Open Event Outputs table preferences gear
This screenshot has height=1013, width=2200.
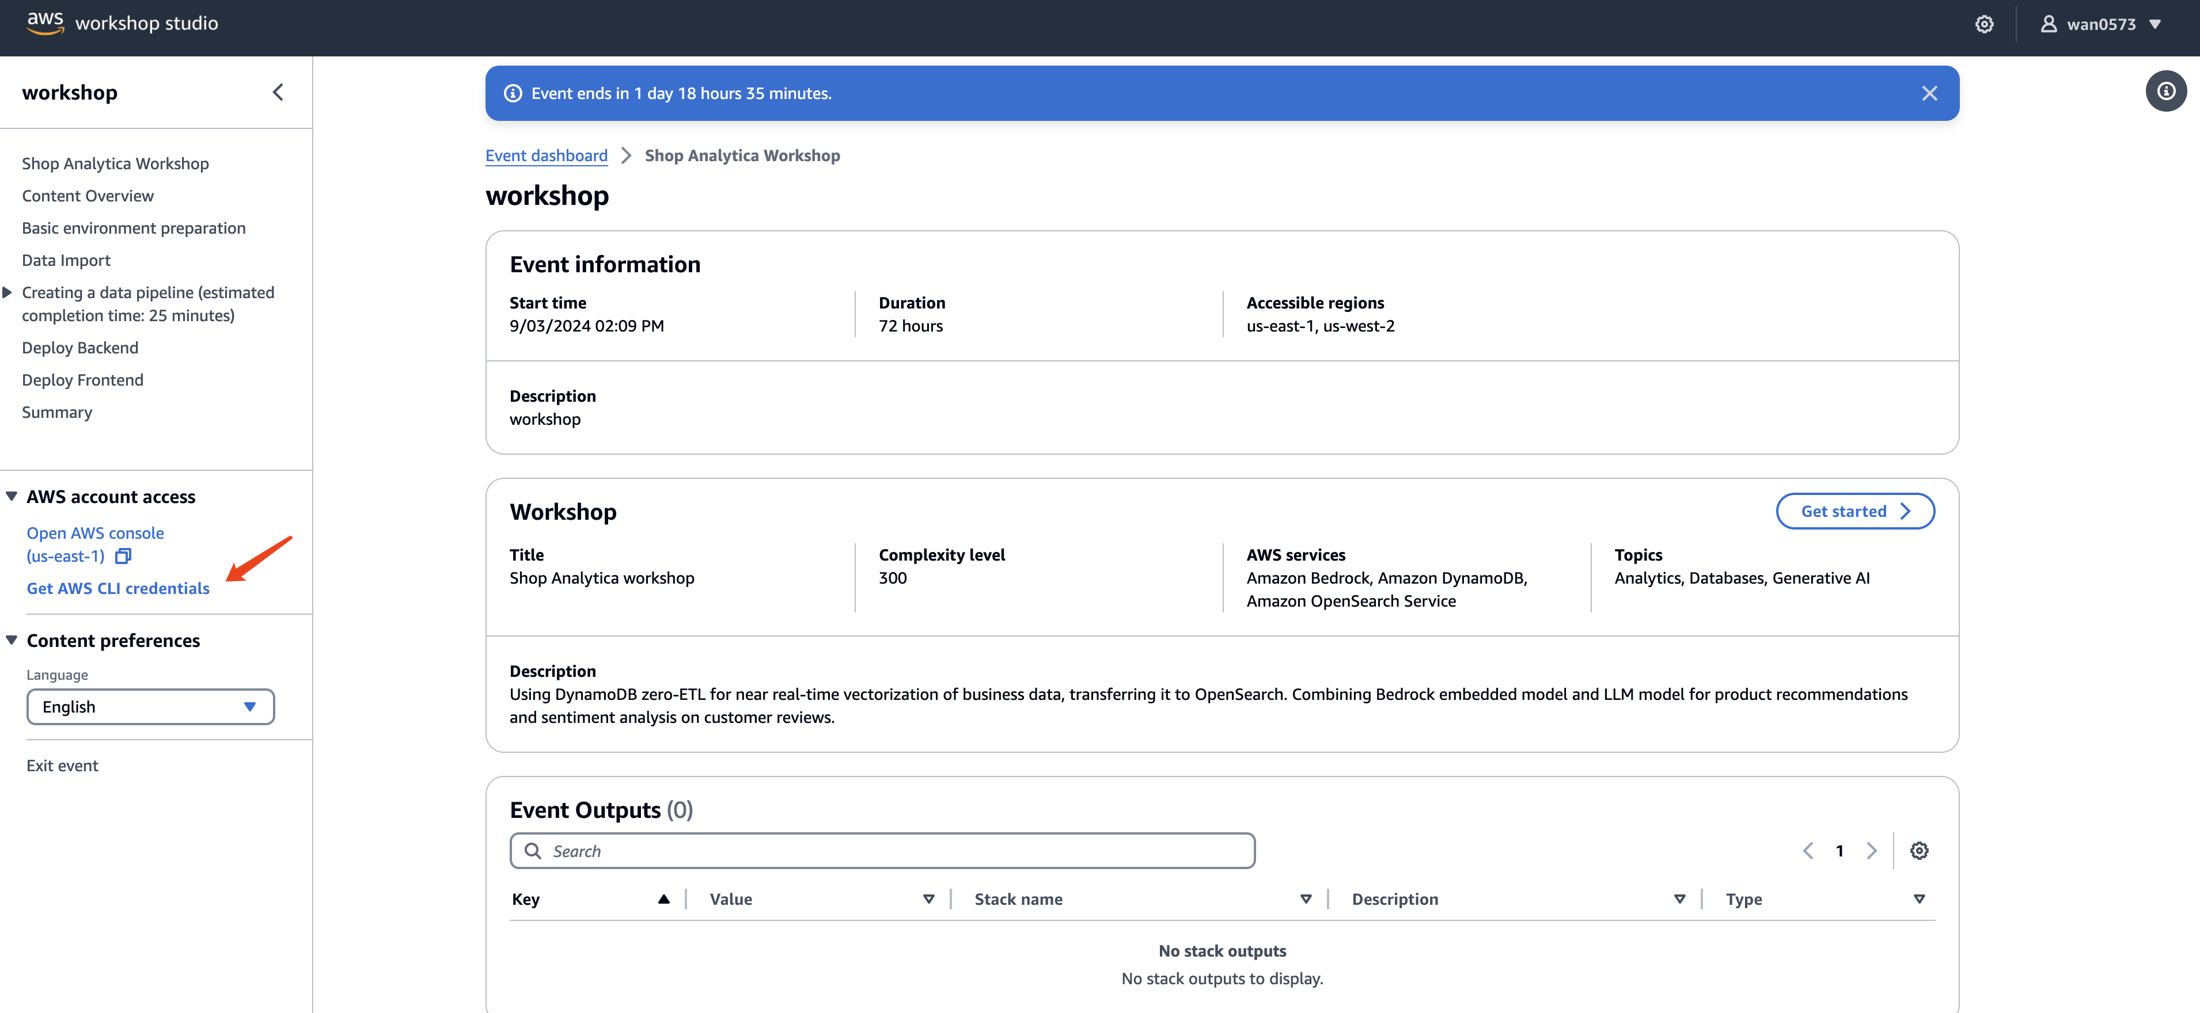click(1918, 851)
